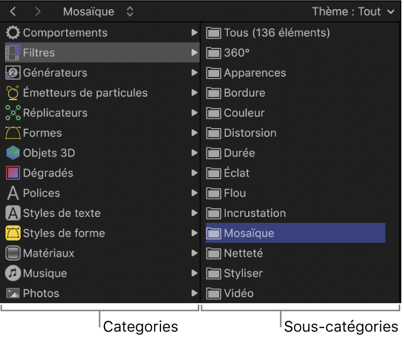The height and width of the screenshot is (338, 404).
Task: Click the Durée folder icon
Action: point(214,153)
